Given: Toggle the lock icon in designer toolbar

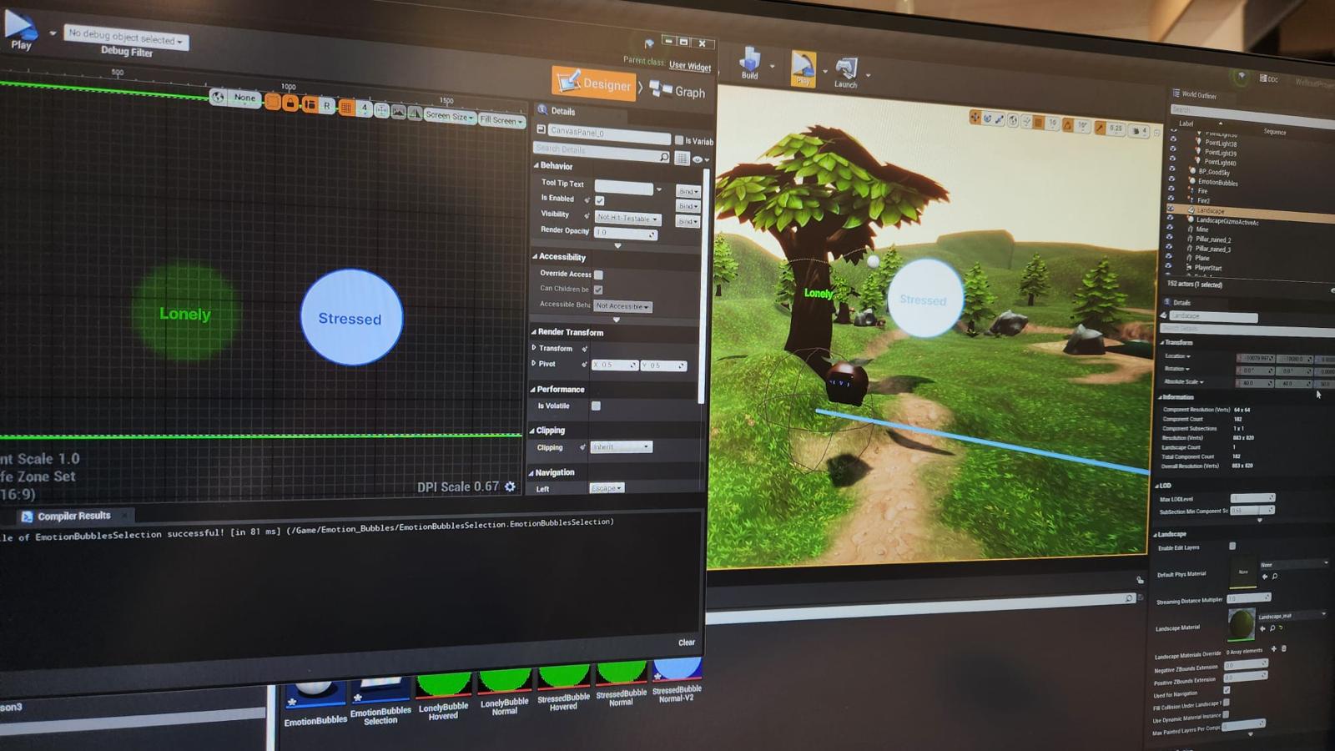Looking at the screenshot, I should [x=290, y=103].
